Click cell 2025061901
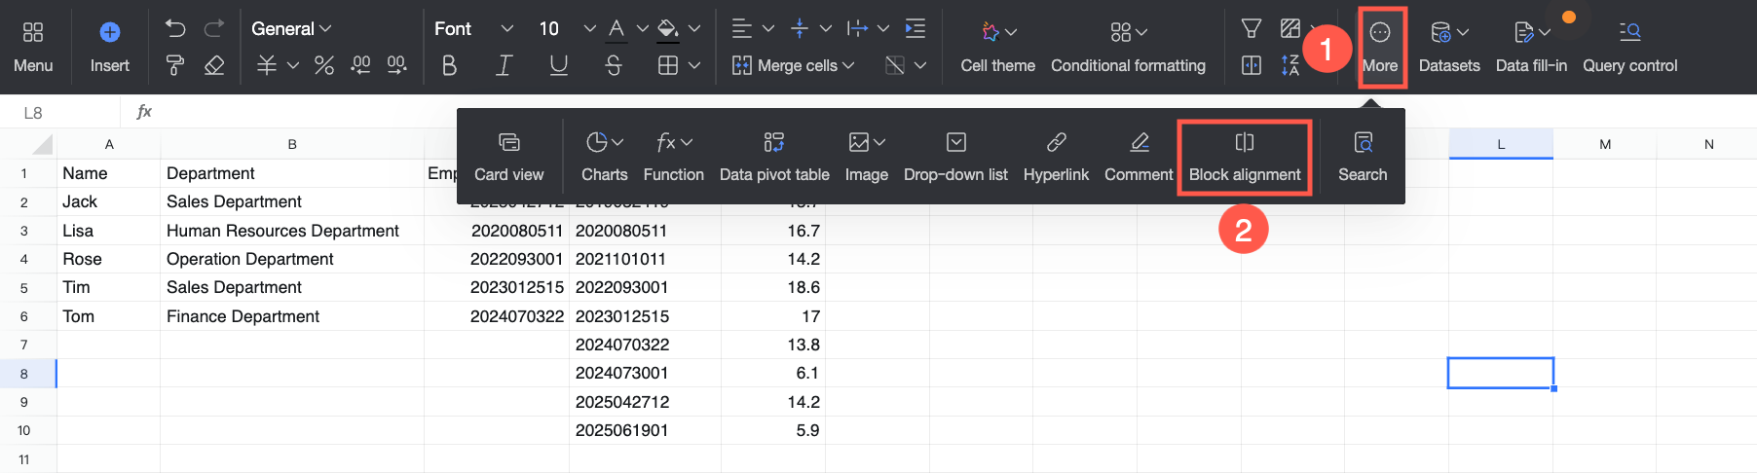The image size is (1757, 473). [x=645, y=430]
